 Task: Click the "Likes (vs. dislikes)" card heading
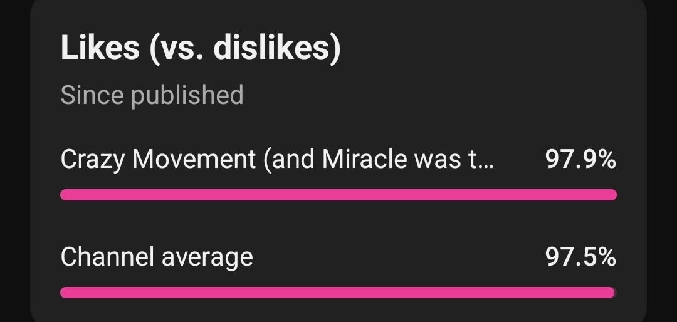201,48
